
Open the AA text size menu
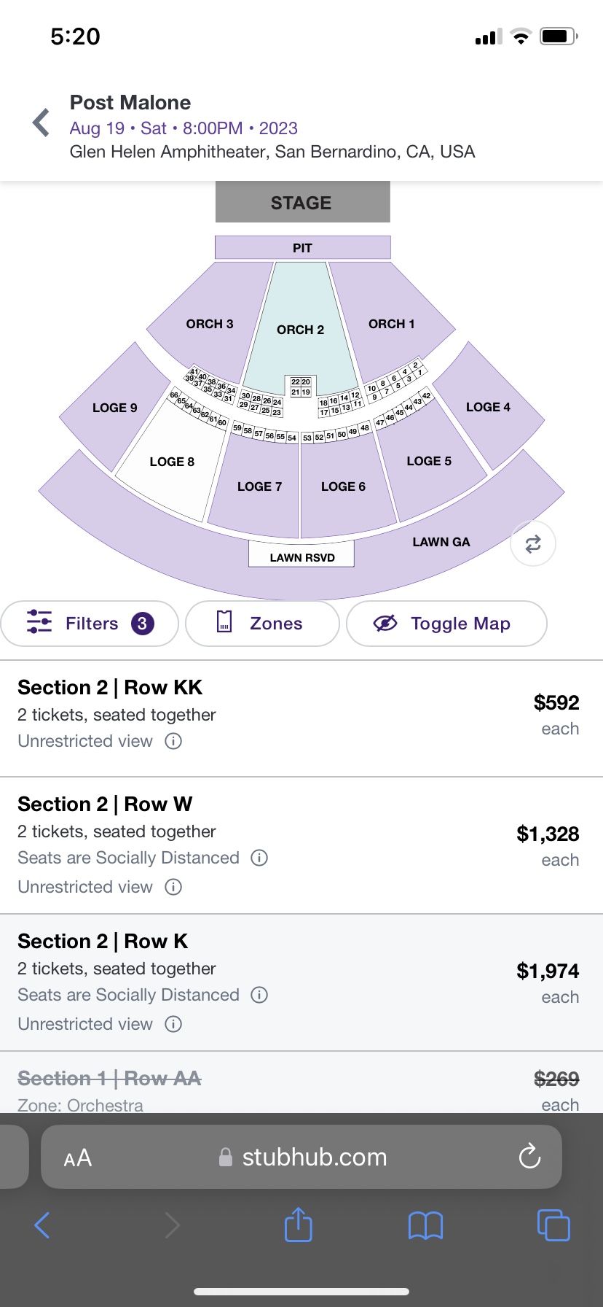(x=78, y=1157)
